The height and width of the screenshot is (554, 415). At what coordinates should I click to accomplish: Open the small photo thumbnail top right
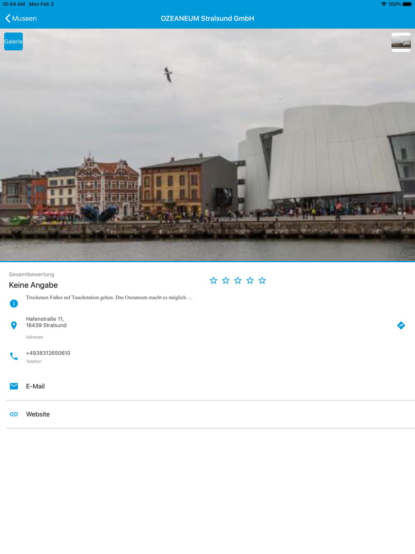[401, 42]
